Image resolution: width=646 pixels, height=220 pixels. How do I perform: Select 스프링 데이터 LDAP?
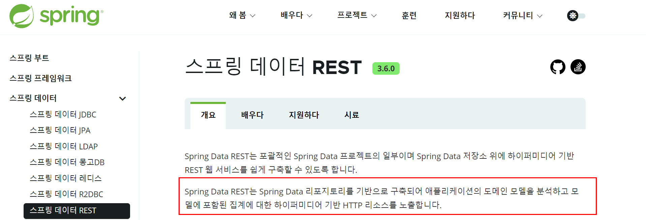(x=64, y=146)
